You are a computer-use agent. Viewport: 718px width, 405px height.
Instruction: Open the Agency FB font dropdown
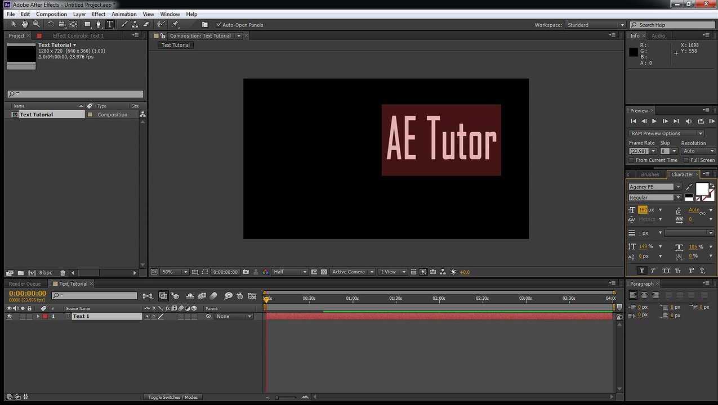point(655,187)
